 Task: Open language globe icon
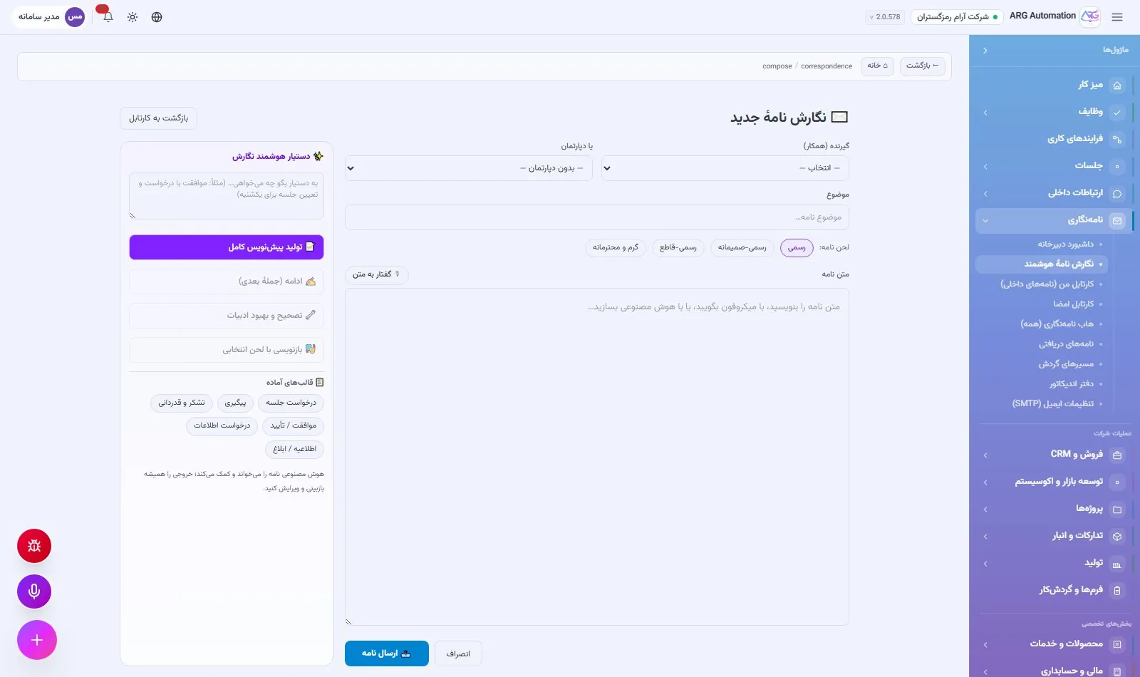(157, 17)
